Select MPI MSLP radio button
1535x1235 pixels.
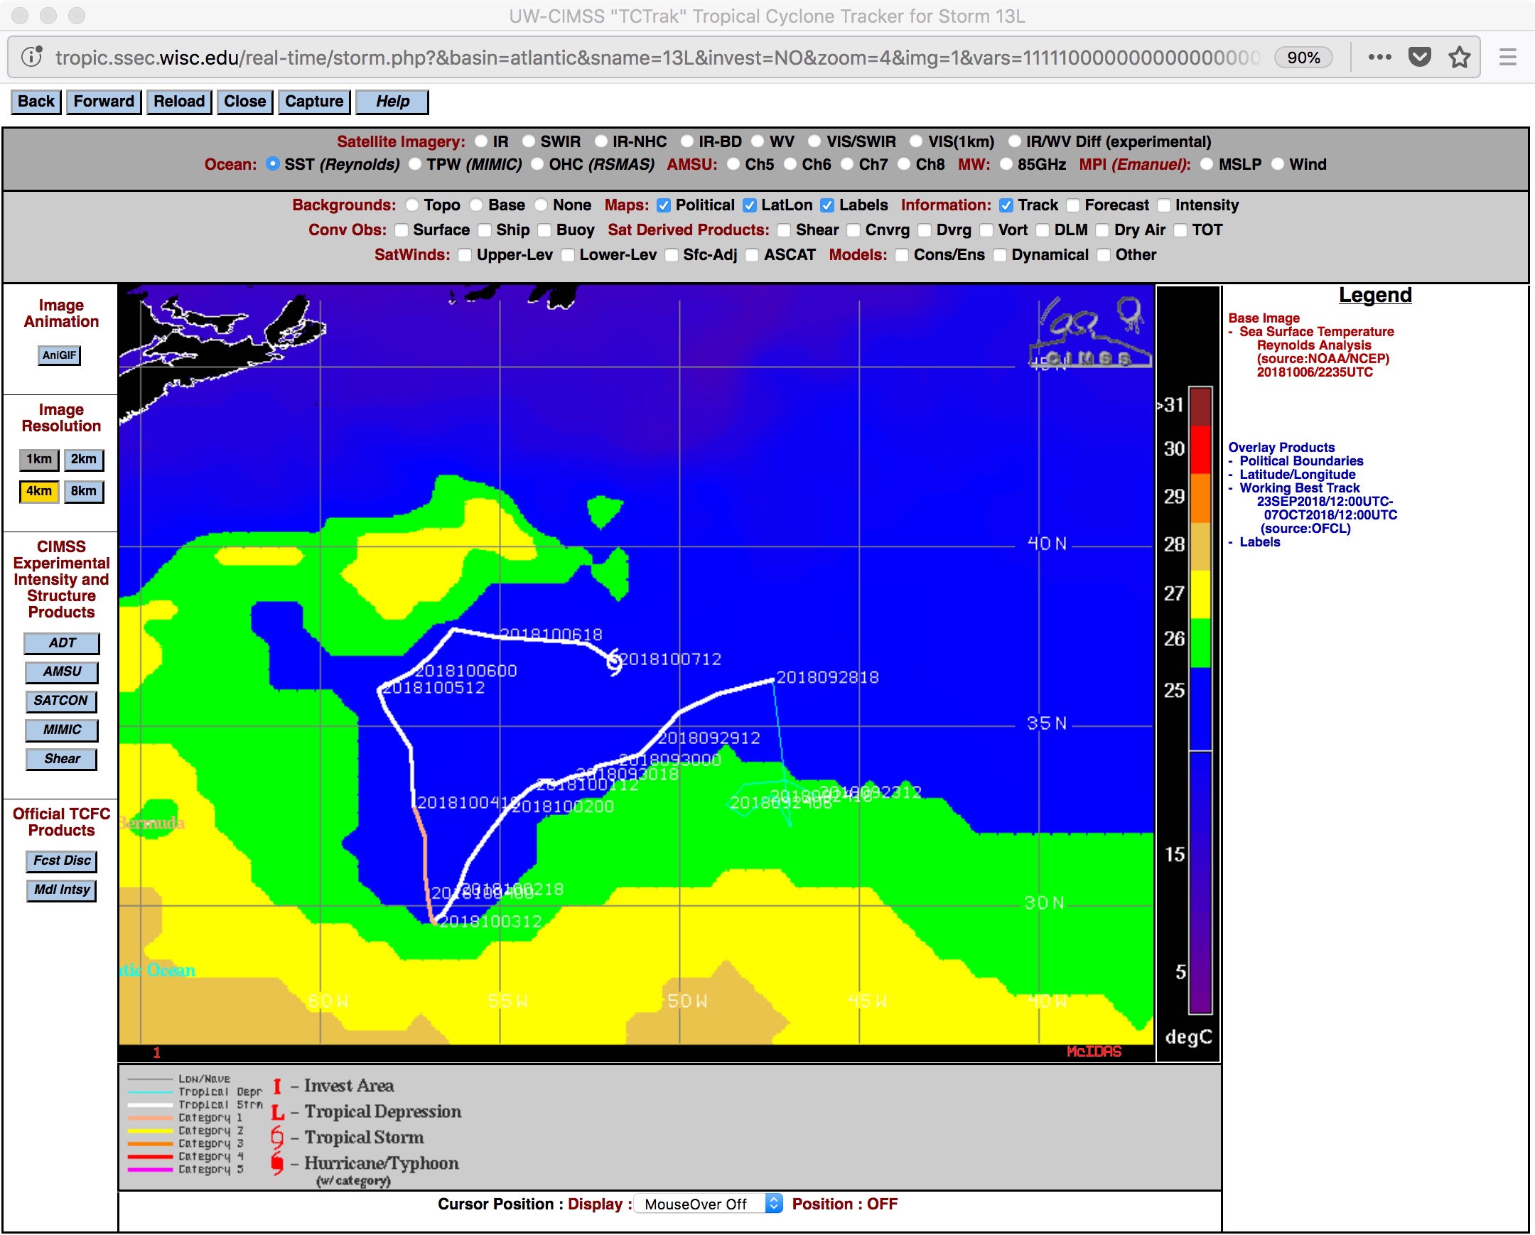coord(1207,164)
